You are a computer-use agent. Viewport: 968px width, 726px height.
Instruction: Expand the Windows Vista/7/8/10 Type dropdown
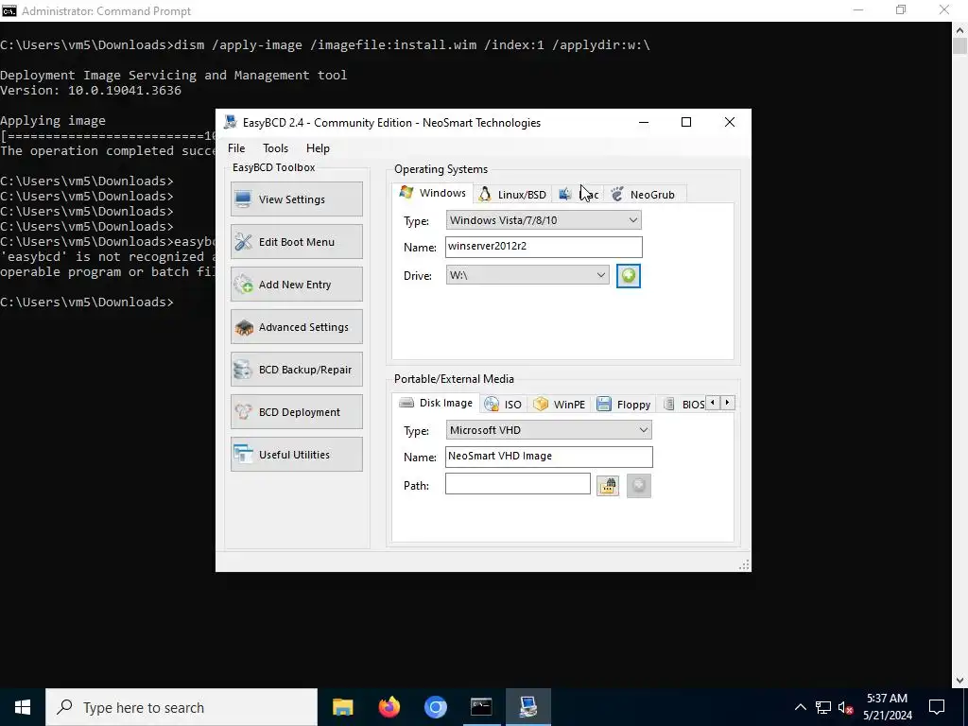544,219
